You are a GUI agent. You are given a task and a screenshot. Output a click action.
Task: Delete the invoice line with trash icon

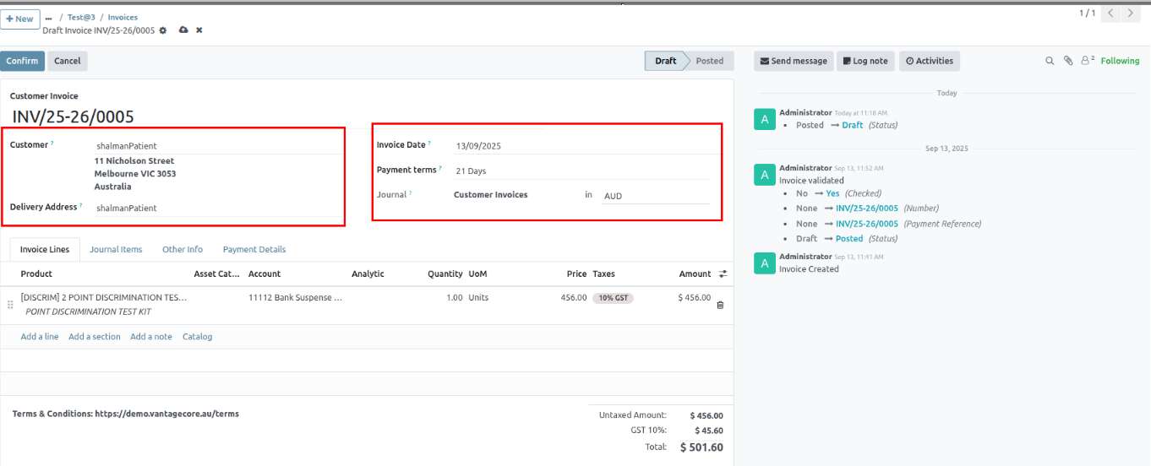pyautogui.click(x=720, y=305)
